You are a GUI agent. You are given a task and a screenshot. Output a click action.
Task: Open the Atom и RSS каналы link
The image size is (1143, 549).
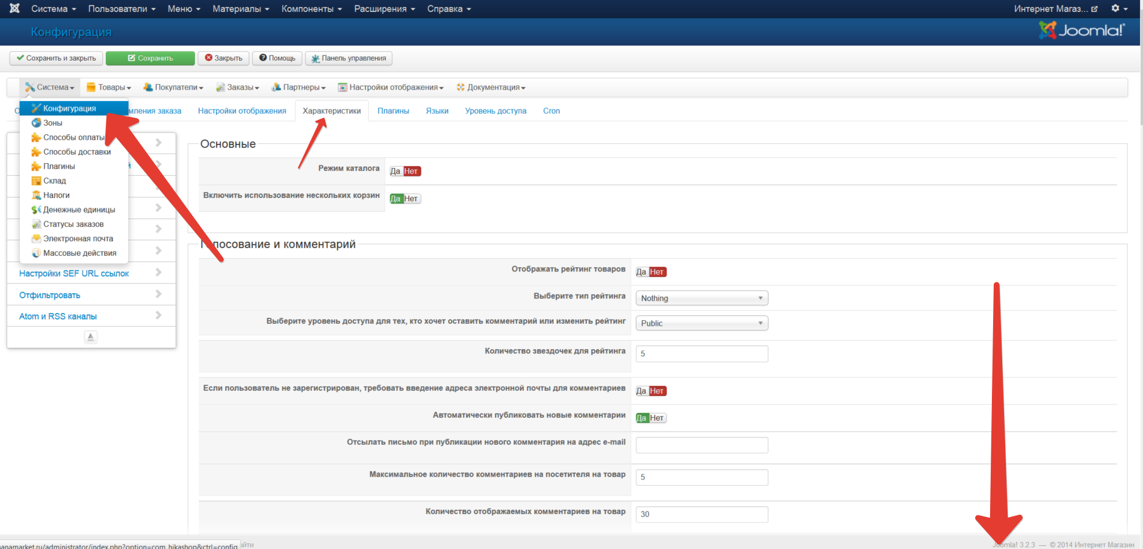(x=58, y=316)
